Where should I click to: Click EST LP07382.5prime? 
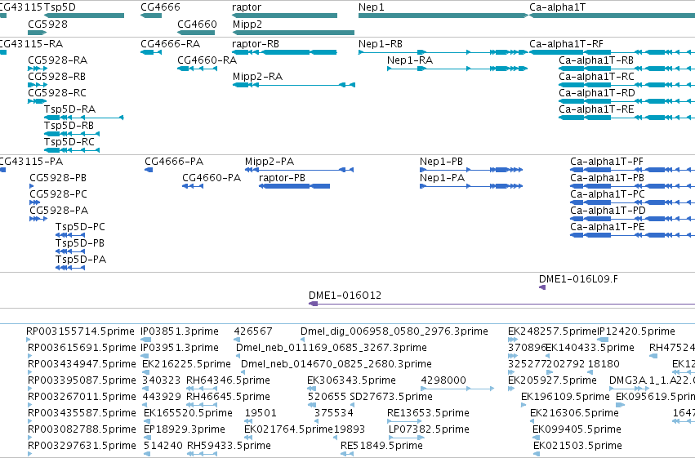429,430
